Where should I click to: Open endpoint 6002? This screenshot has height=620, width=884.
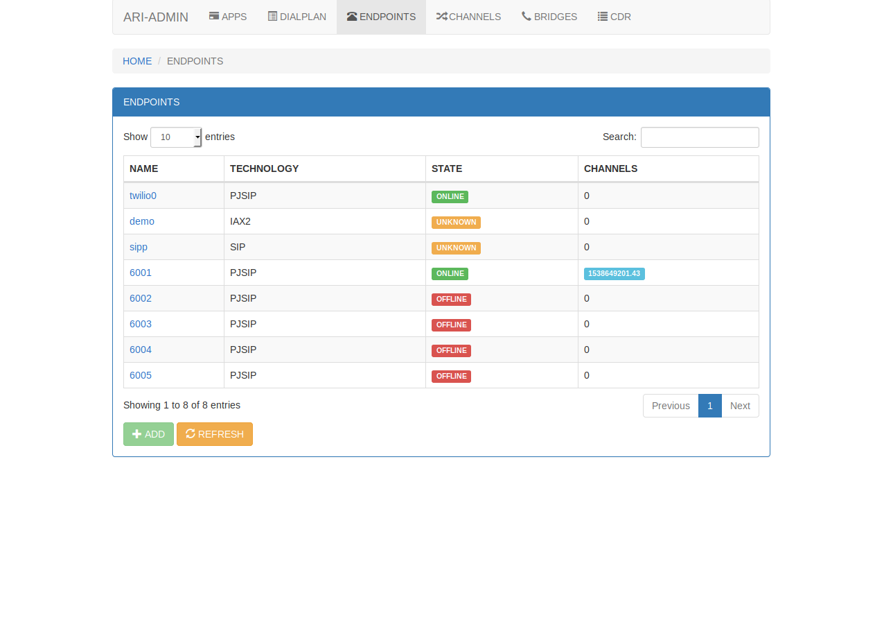[x=141, y=298]
